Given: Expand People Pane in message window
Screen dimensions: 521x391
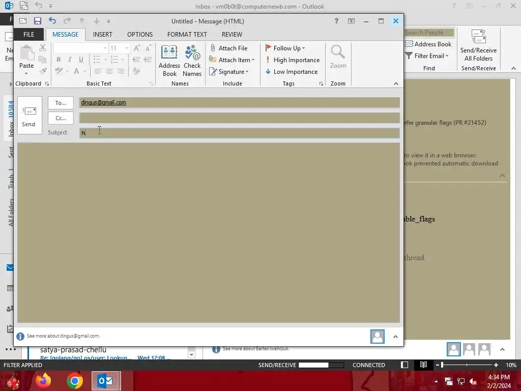Looking at the screenshot, I should coord(395,337).
